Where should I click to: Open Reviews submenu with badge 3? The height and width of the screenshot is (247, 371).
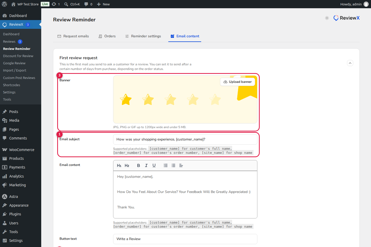point(13,41)
